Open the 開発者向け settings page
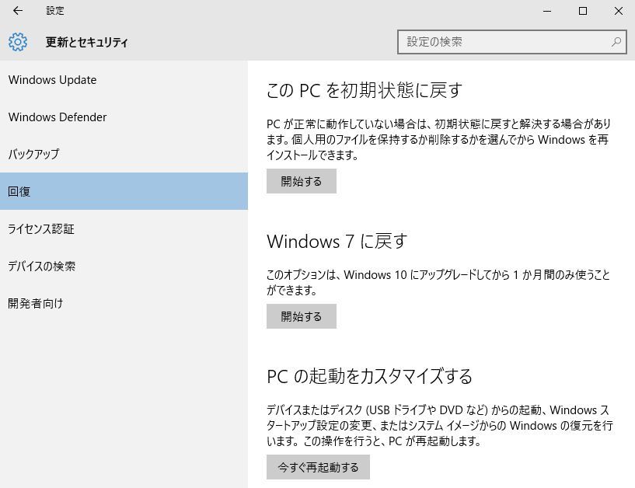This screenshot has height=488, width=635. coord(36,303)
